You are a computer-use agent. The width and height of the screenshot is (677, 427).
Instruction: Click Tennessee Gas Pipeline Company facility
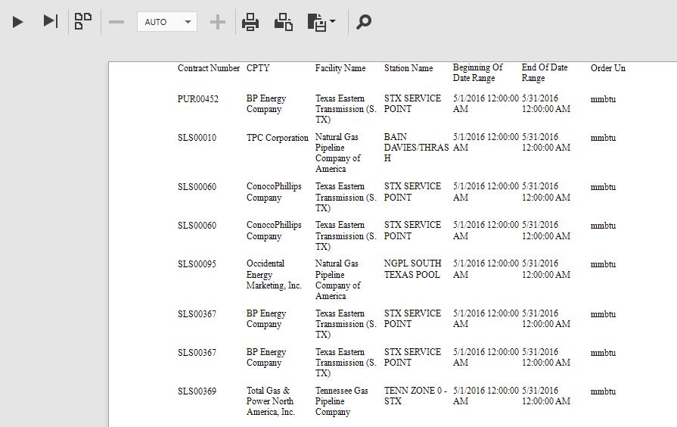point(341,401)
